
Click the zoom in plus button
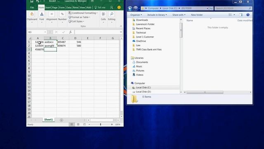tap(112, 124)
